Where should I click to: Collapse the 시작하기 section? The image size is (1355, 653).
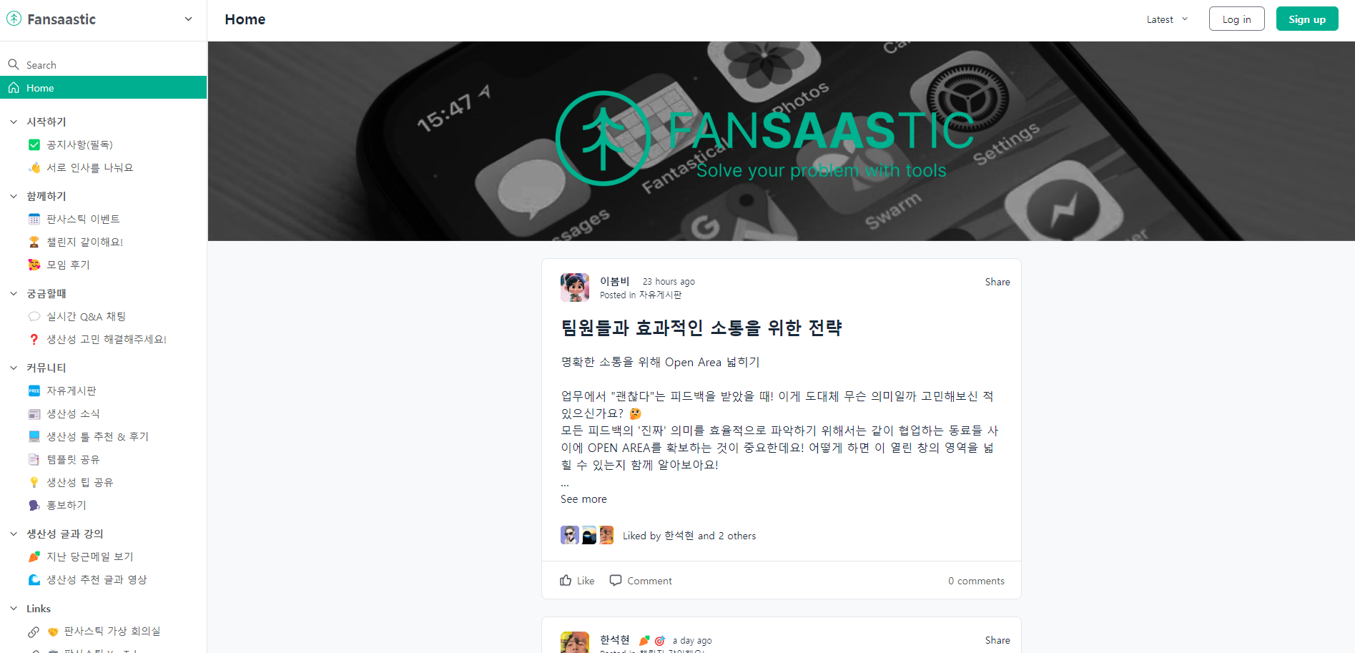pos(14,122)
